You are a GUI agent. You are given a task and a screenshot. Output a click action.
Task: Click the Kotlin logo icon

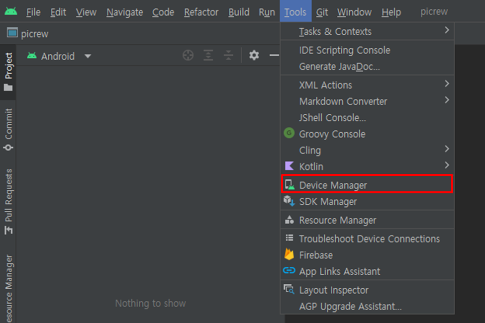click(x=289, y=166)
